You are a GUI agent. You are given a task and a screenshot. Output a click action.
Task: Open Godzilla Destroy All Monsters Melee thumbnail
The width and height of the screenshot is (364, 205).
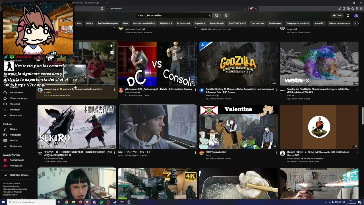click(238, 64)
